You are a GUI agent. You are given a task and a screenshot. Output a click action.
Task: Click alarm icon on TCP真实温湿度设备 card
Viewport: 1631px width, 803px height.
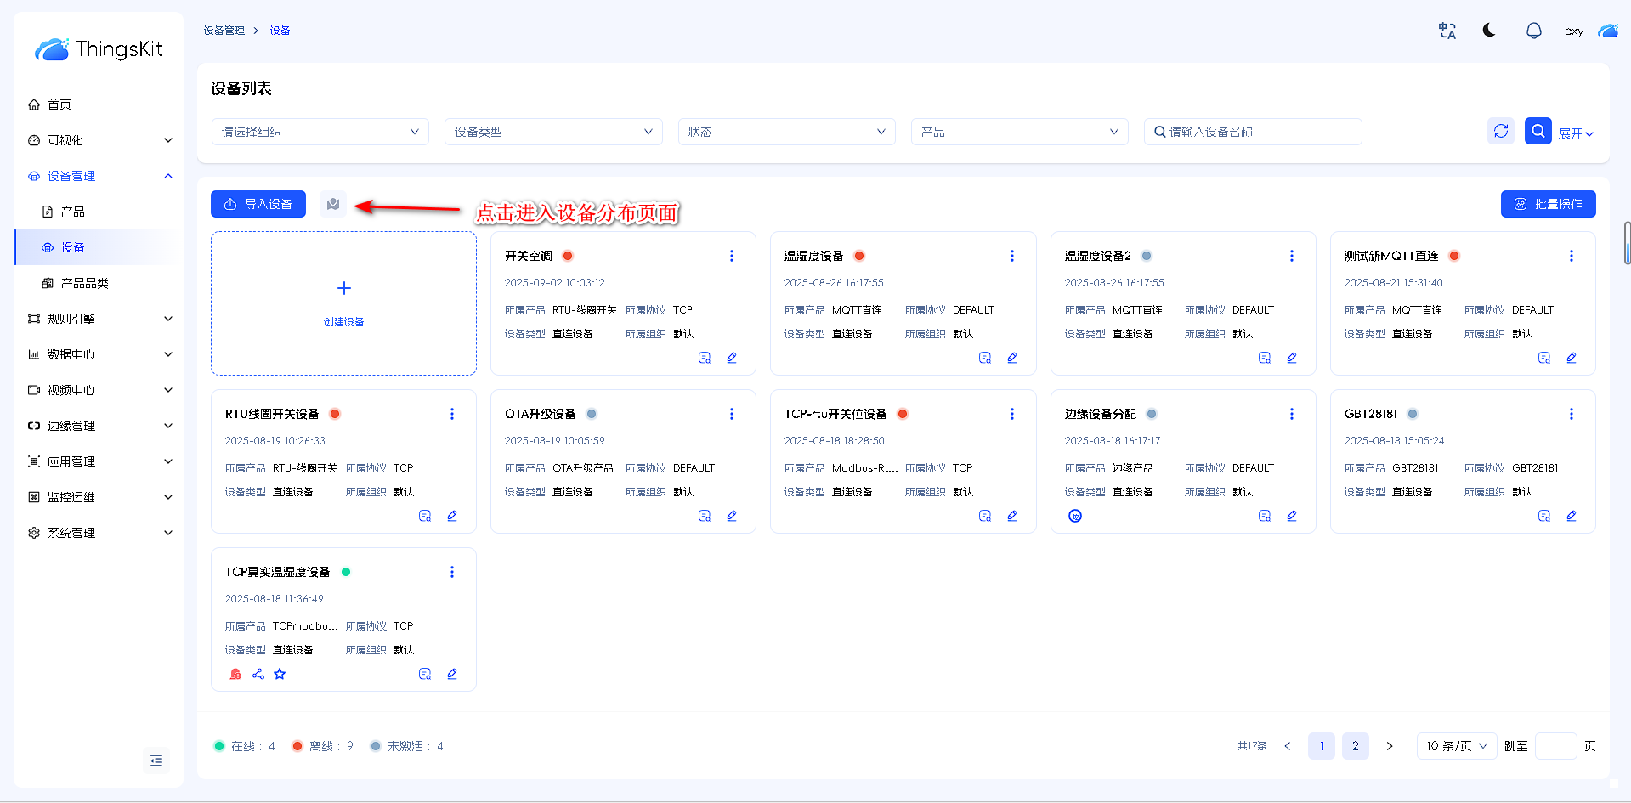(235, 674)
